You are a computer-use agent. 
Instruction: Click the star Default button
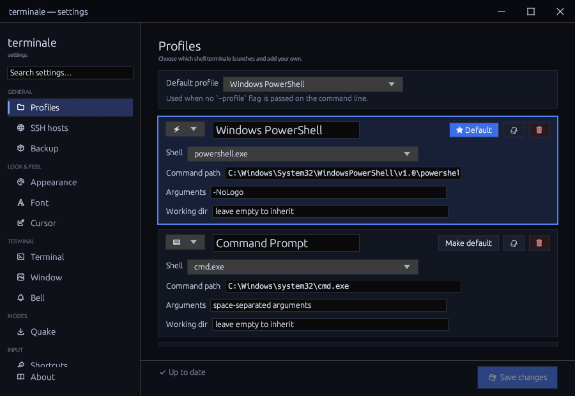[x=474, y=130]
